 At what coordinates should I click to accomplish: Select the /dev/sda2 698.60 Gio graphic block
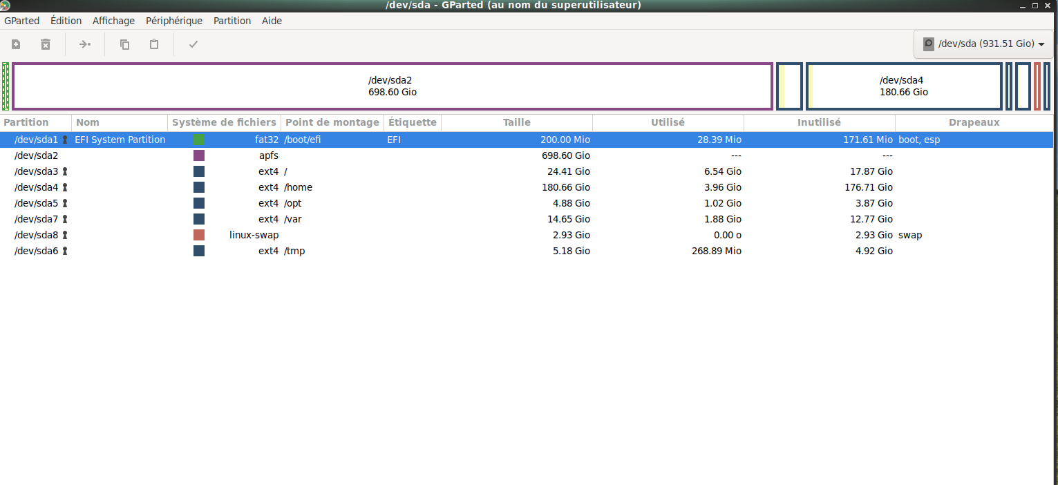point(393,86)
